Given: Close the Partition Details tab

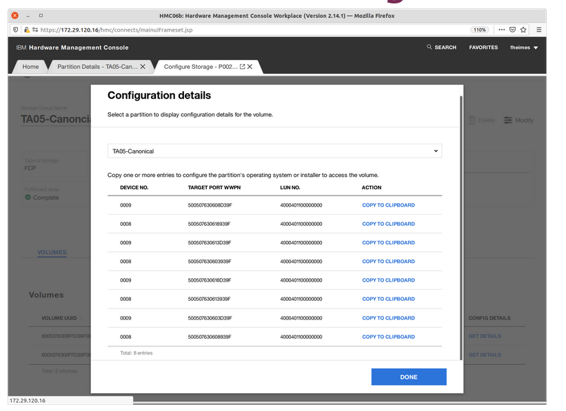Looking at the screenshot, I should tap(143, 67).
